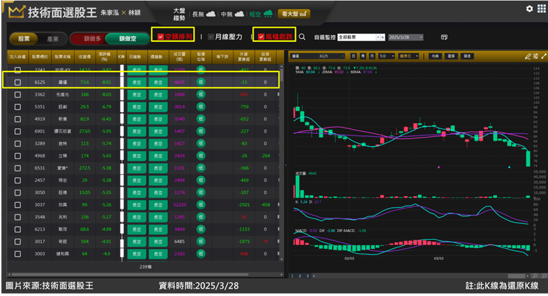
Task: Click the chart horizontal scrollbar thumb
Action: click(516, 276)
